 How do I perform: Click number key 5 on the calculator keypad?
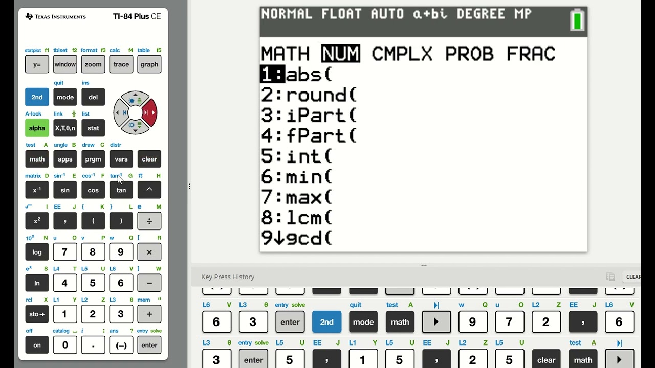tap(93, 283)
